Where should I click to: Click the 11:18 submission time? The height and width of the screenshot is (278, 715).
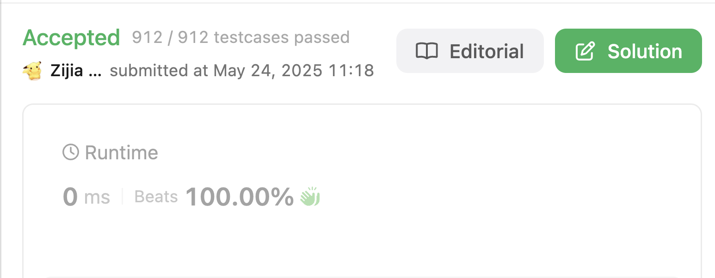click(355, 71)
